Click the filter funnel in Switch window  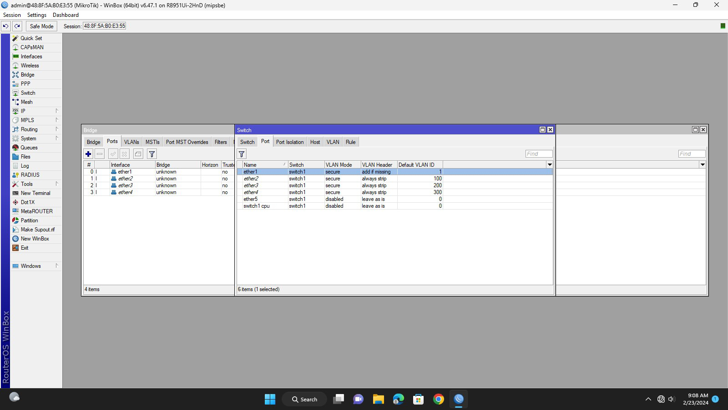click(242, 154)
